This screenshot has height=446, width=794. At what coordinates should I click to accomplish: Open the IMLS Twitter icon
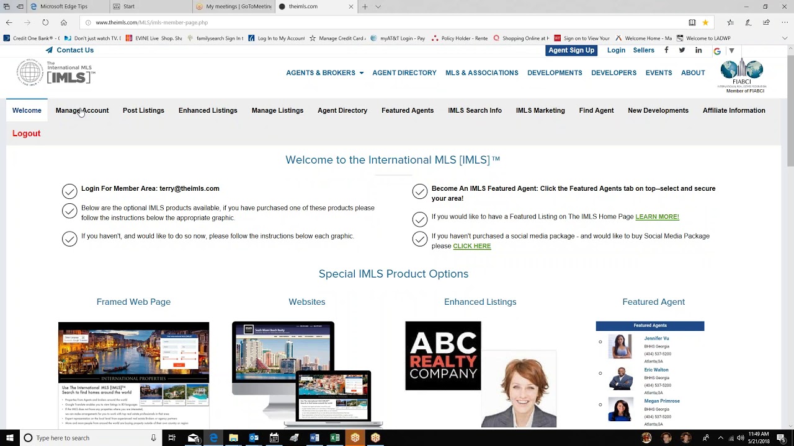click(682, 50)
